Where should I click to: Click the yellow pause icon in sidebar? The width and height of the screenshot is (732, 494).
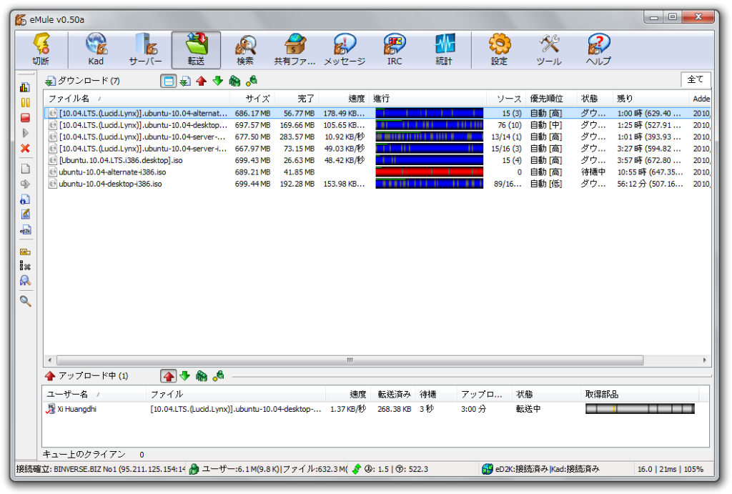coord(25,103)
